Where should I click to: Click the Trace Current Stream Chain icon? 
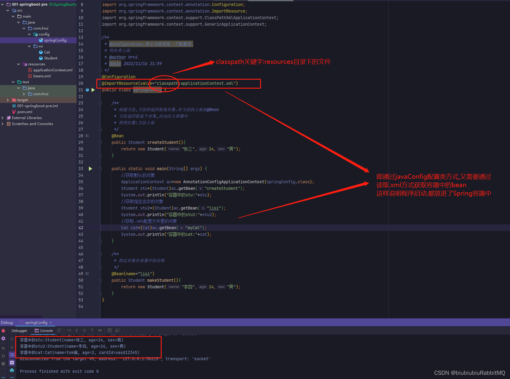118,330
